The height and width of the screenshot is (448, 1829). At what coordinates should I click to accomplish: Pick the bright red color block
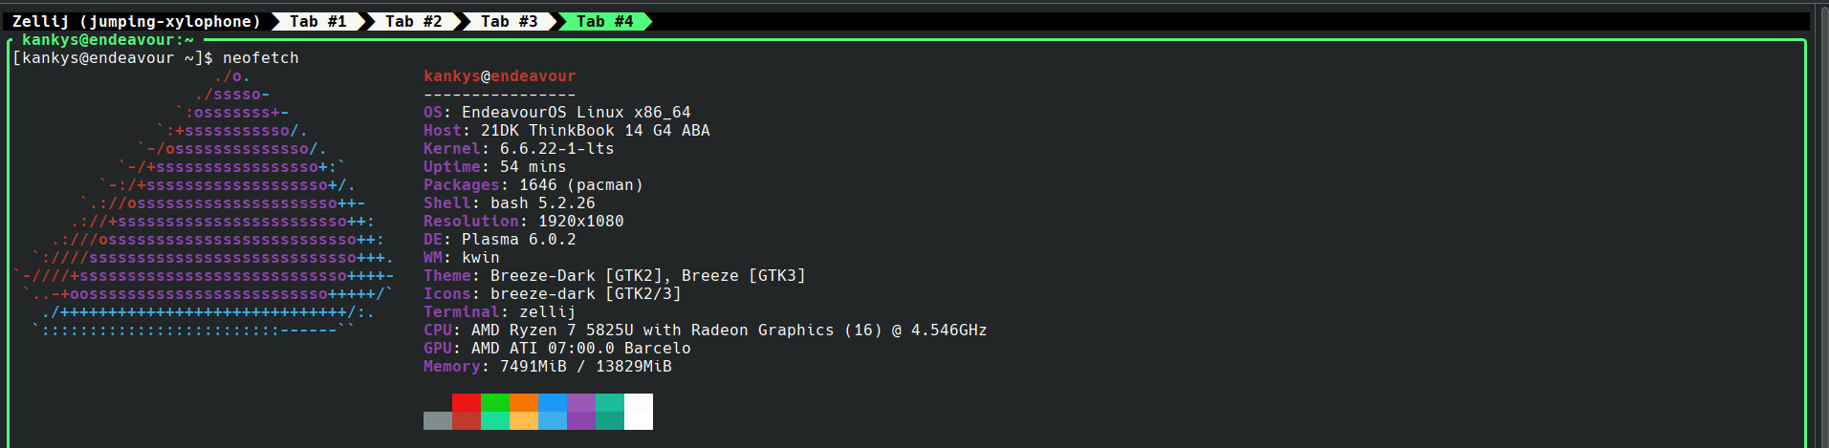tap(467, 402)
